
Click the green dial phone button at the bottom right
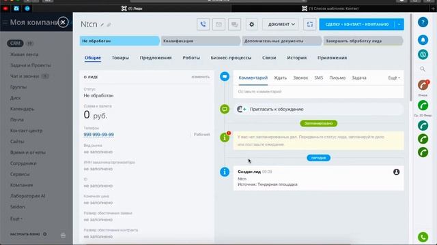(x=423, y=237)
